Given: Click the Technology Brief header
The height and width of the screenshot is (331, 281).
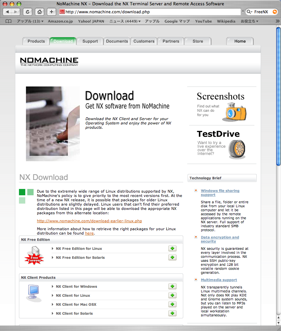Looking at the screenshot, I should 222,178.
